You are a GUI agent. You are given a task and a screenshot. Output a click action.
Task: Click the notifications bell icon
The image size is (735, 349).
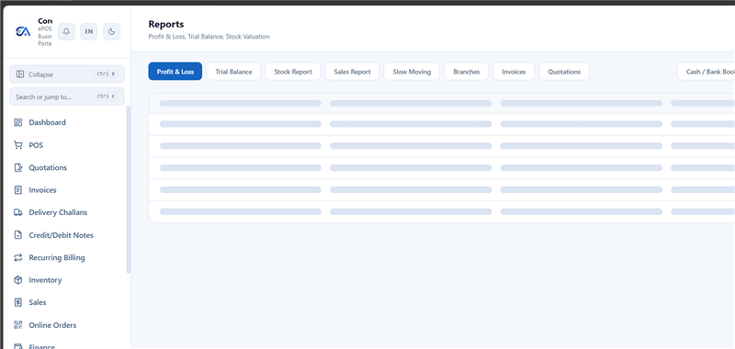tap(66, 32)
